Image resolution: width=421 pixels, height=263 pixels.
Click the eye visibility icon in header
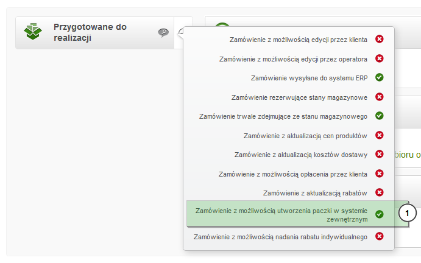pos(163,32)
